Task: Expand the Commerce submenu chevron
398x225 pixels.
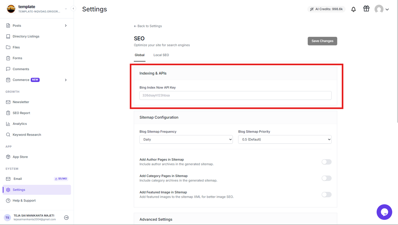Action: (x=66, y=80)
